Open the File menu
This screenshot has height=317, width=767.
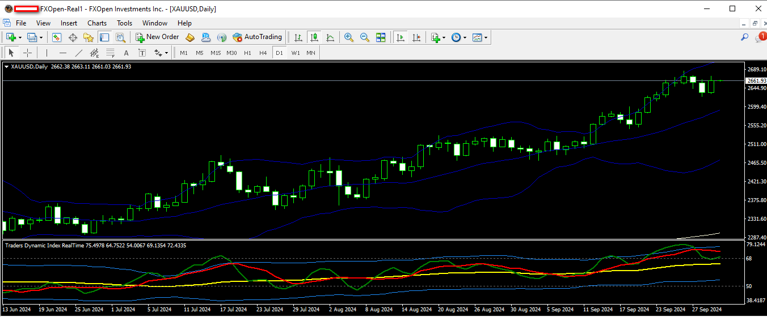(x=21, y=23)
